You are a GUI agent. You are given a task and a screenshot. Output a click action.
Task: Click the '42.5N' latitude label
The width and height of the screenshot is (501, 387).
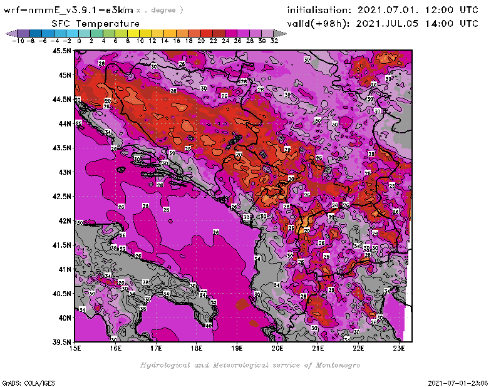[61, 197]
